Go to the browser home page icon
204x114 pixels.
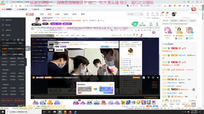click(16, 6)
